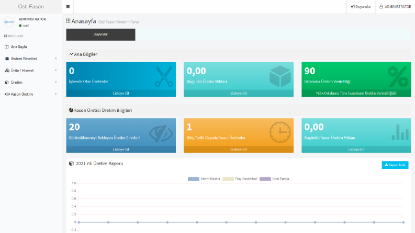Expand the Ürün / Hizmet sidebar menu
Screen dimensions: 415x233
(x=31, y=71)
